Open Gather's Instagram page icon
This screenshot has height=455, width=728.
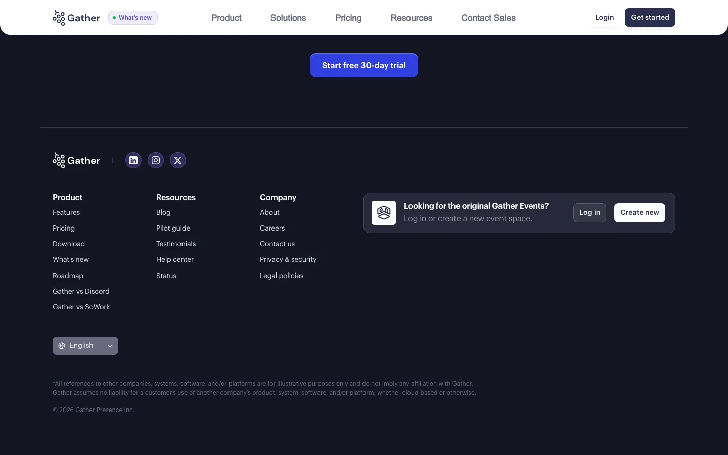[x=156, y=160]
